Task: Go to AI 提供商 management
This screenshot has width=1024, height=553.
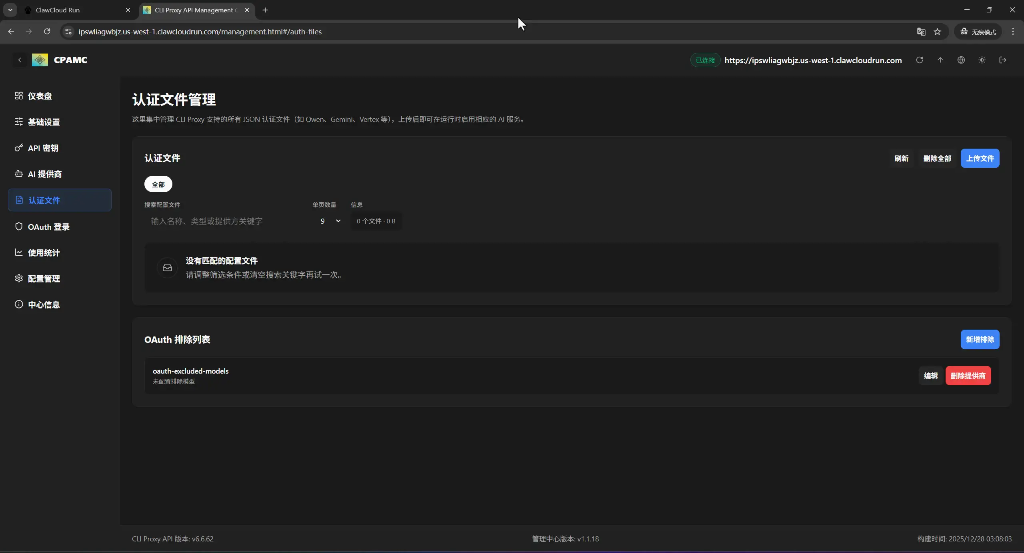Action: coord(45,174)
